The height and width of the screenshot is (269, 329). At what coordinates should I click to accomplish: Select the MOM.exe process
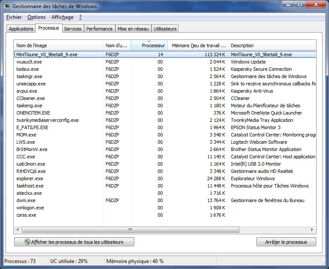click(x=165, y=135)
